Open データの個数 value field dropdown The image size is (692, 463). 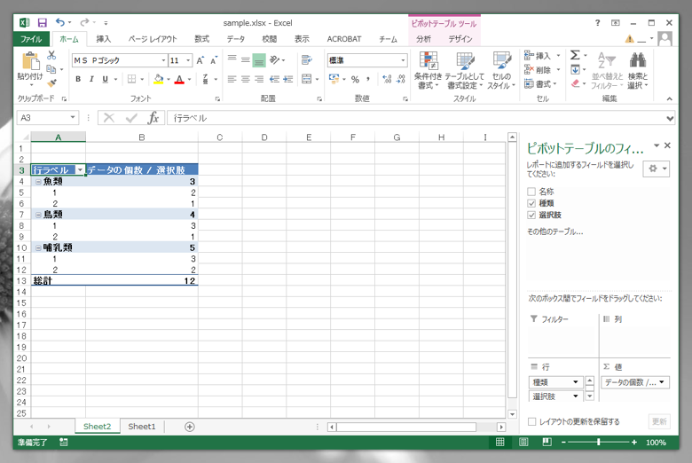(662, 382)
